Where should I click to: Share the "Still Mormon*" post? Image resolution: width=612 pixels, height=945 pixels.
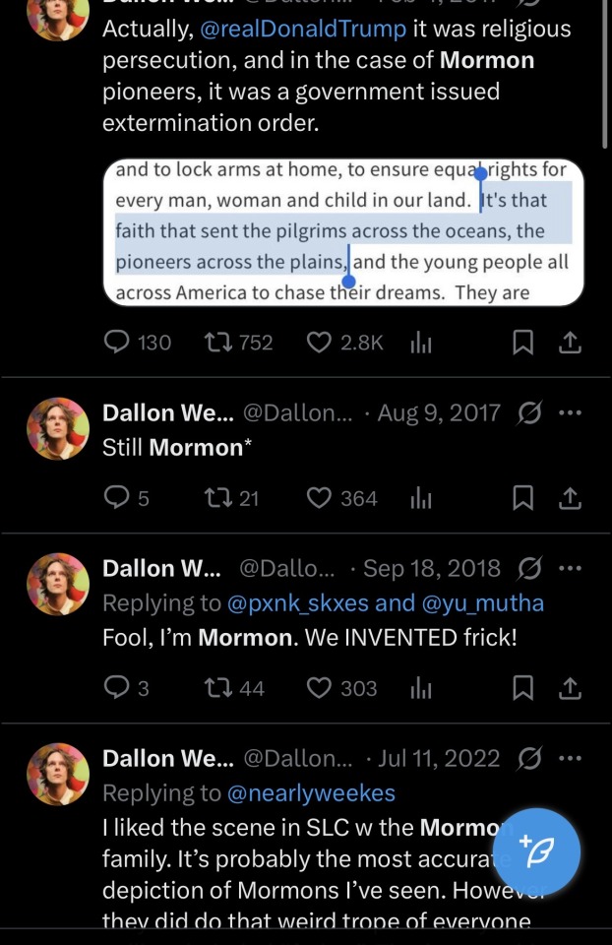[x=570, y=499]
